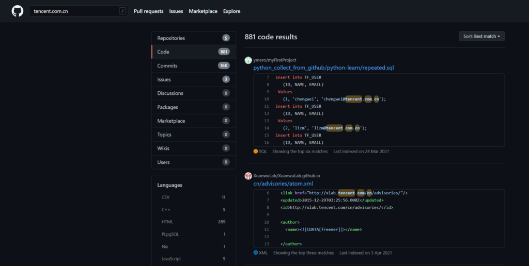Go to Marketplace in top navigation

[x=203, y=11]
